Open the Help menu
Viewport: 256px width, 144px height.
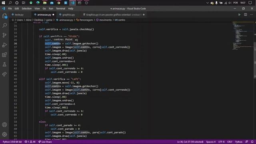pos(70,8)
